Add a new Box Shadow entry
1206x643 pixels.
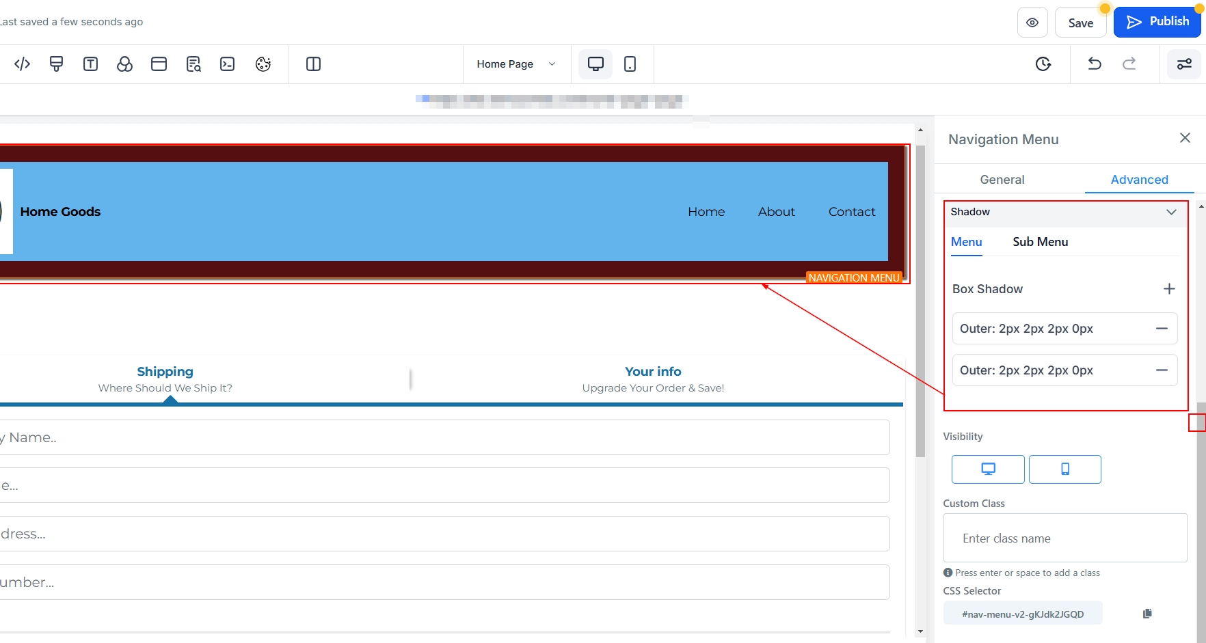tap(1169, 289)
